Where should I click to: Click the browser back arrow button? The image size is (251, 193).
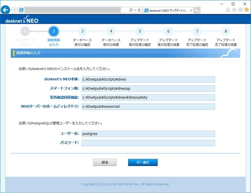5,10
